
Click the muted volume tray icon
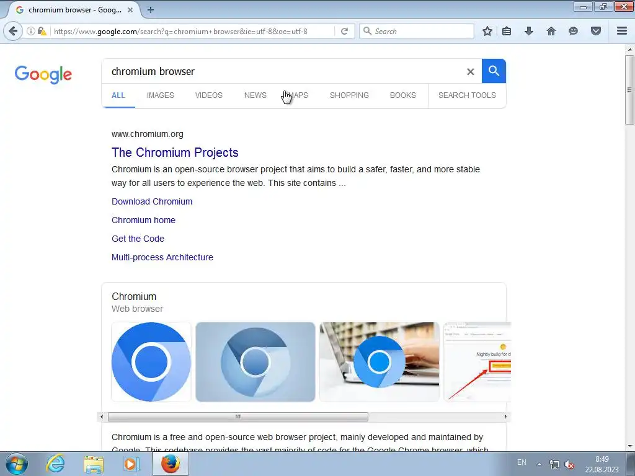tap(569, 464)
